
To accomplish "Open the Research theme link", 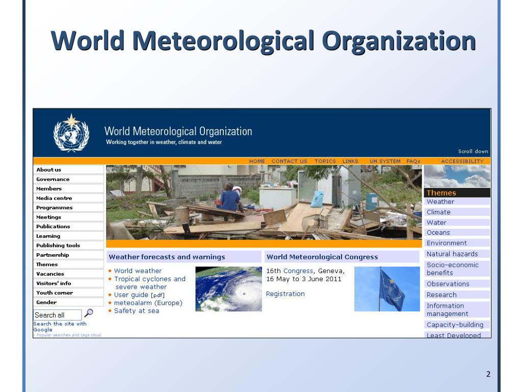I will tap(457, 295).
